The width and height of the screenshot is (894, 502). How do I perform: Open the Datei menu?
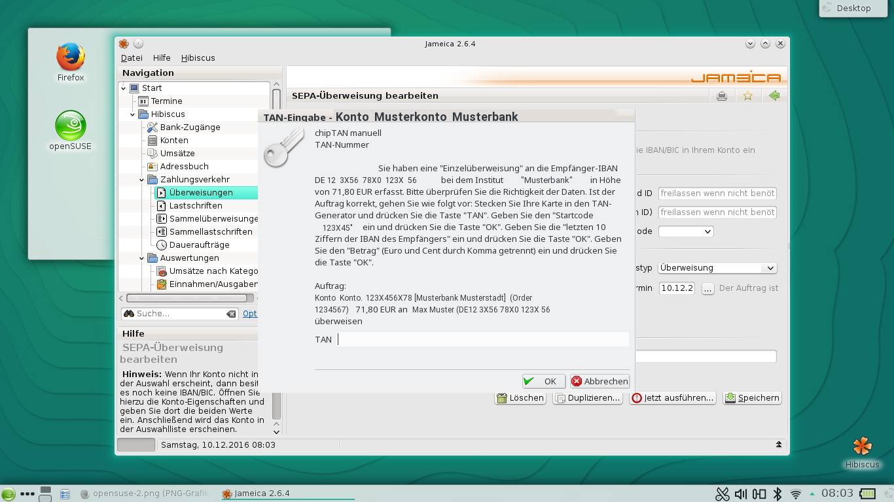(132, 58)
